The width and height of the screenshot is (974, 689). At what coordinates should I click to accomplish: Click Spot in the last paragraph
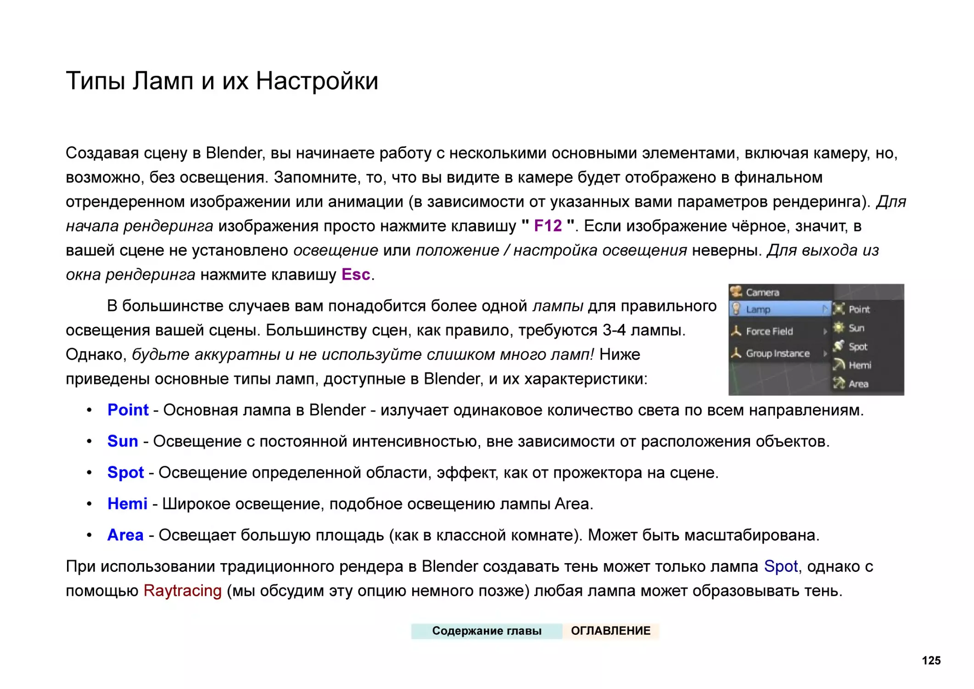click(781, 566)
